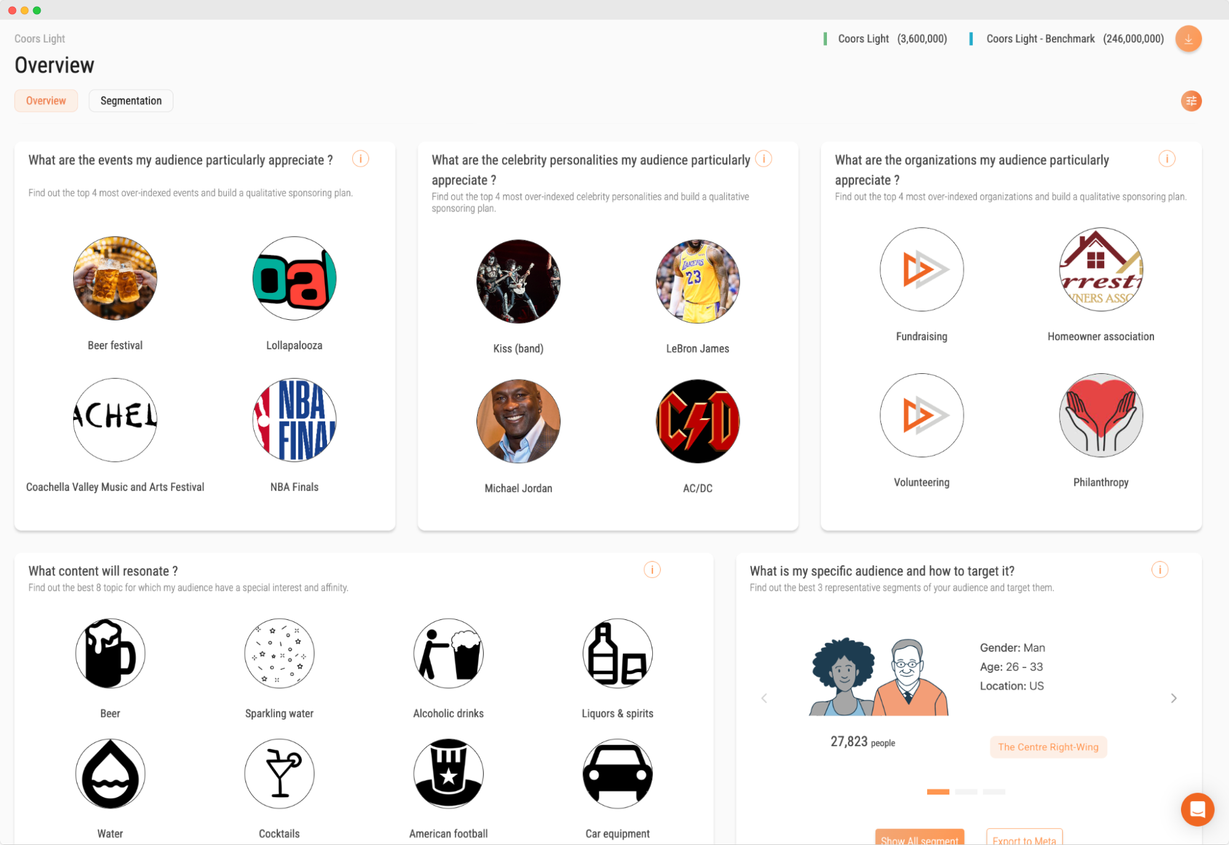Switch to the Overview tab
Viewport: 1229px width, 845px height.
point(47,100)
